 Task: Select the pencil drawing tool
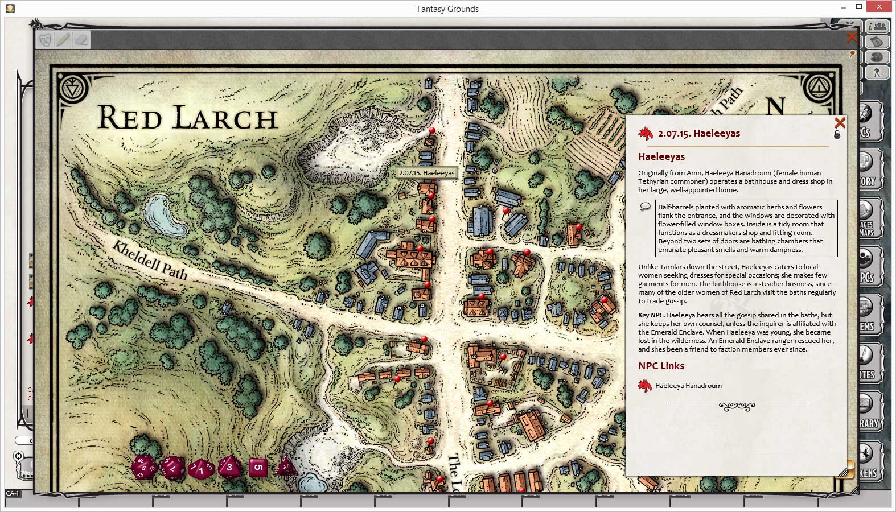63,39
